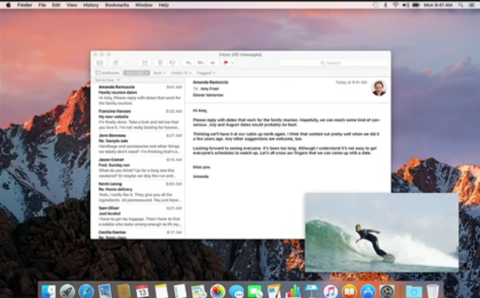Open the Bookmarks menu in menu bar
480x298 pixels.
tap(116, 4)
